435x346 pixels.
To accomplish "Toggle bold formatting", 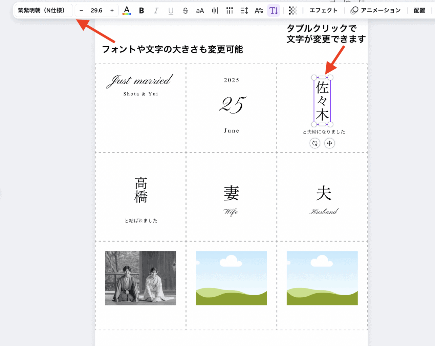I will coord(142,10).
